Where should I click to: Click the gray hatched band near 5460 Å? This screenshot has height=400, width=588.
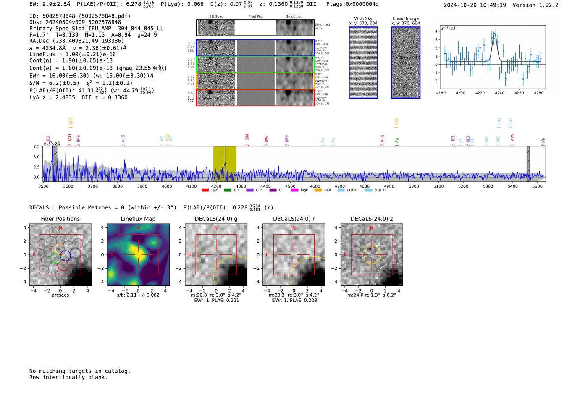tap(528, 164)
